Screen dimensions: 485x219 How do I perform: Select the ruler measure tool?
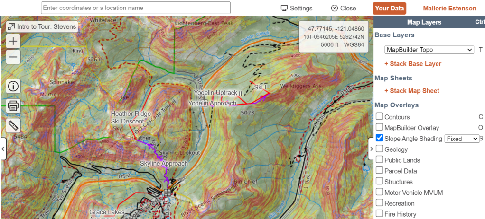pyautogui.click(x=13, y=125)
